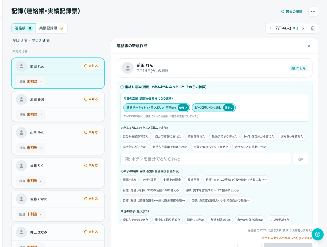Select 楽しんで参加できた chip

[x=136, y=220]
